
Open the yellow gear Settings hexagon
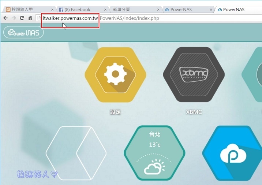tap(115, 75)
